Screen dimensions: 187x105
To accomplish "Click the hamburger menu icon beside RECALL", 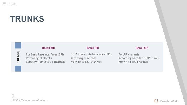I will (x=4, y=4).
